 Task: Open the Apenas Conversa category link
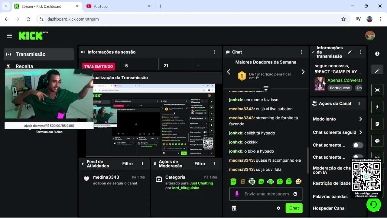pos(345,80)
